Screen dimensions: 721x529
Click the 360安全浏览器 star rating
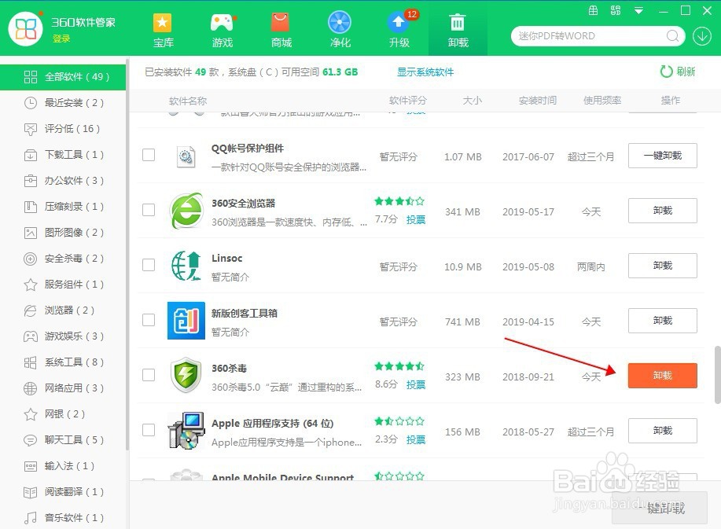click(399, 201)
